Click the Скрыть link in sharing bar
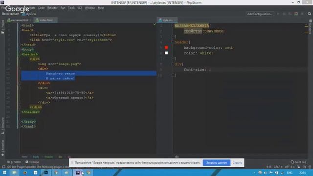The image size is (313, 176). (237, 163)
